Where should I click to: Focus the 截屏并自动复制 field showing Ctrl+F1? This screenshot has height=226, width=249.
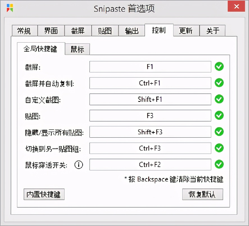(x=150, y=83)
